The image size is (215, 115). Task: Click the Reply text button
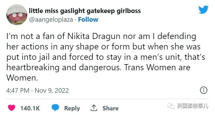(x=72, y=108)
